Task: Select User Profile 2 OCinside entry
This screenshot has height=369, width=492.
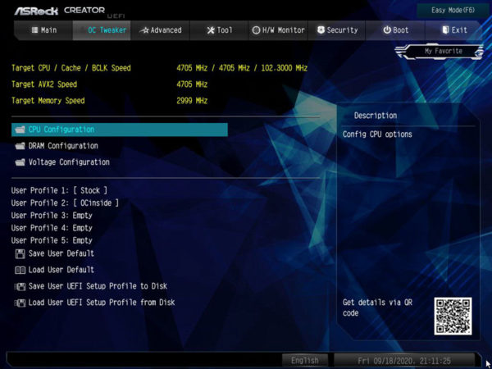Action: pyautogui.click(x=66, y=203)
